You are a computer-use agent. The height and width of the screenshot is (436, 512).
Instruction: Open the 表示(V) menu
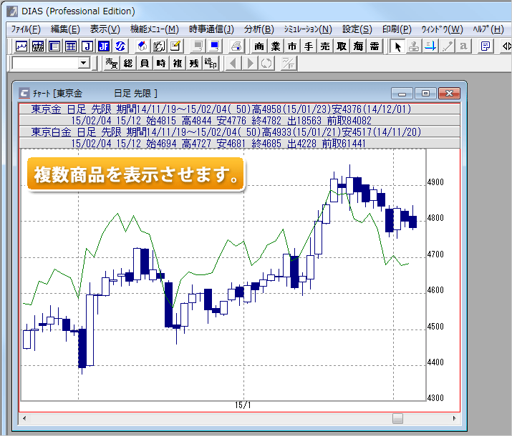pos(105,29)
